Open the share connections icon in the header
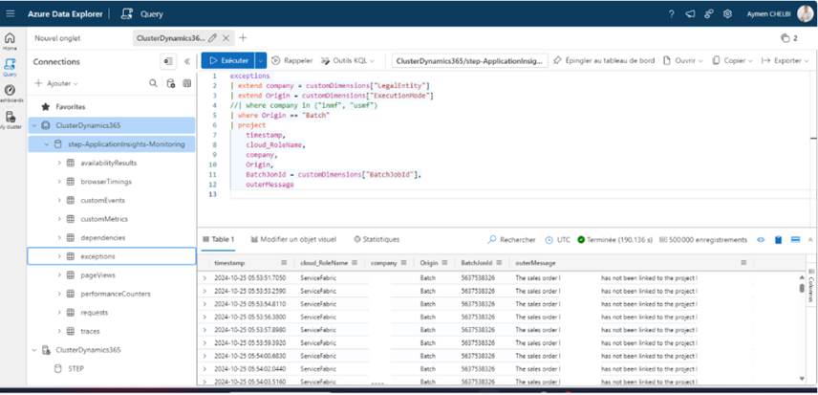Viewport: 818px width, 395px height. pyautogui.click(x=708, y=14)
